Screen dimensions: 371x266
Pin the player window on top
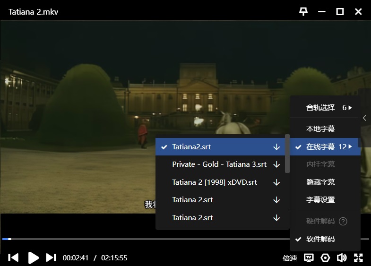[303, 11]
